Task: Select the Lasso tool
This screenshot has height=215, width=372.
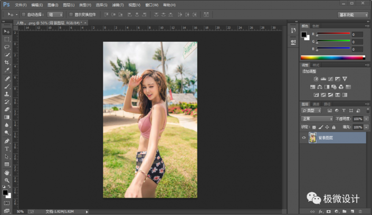Action: point(7,47)
